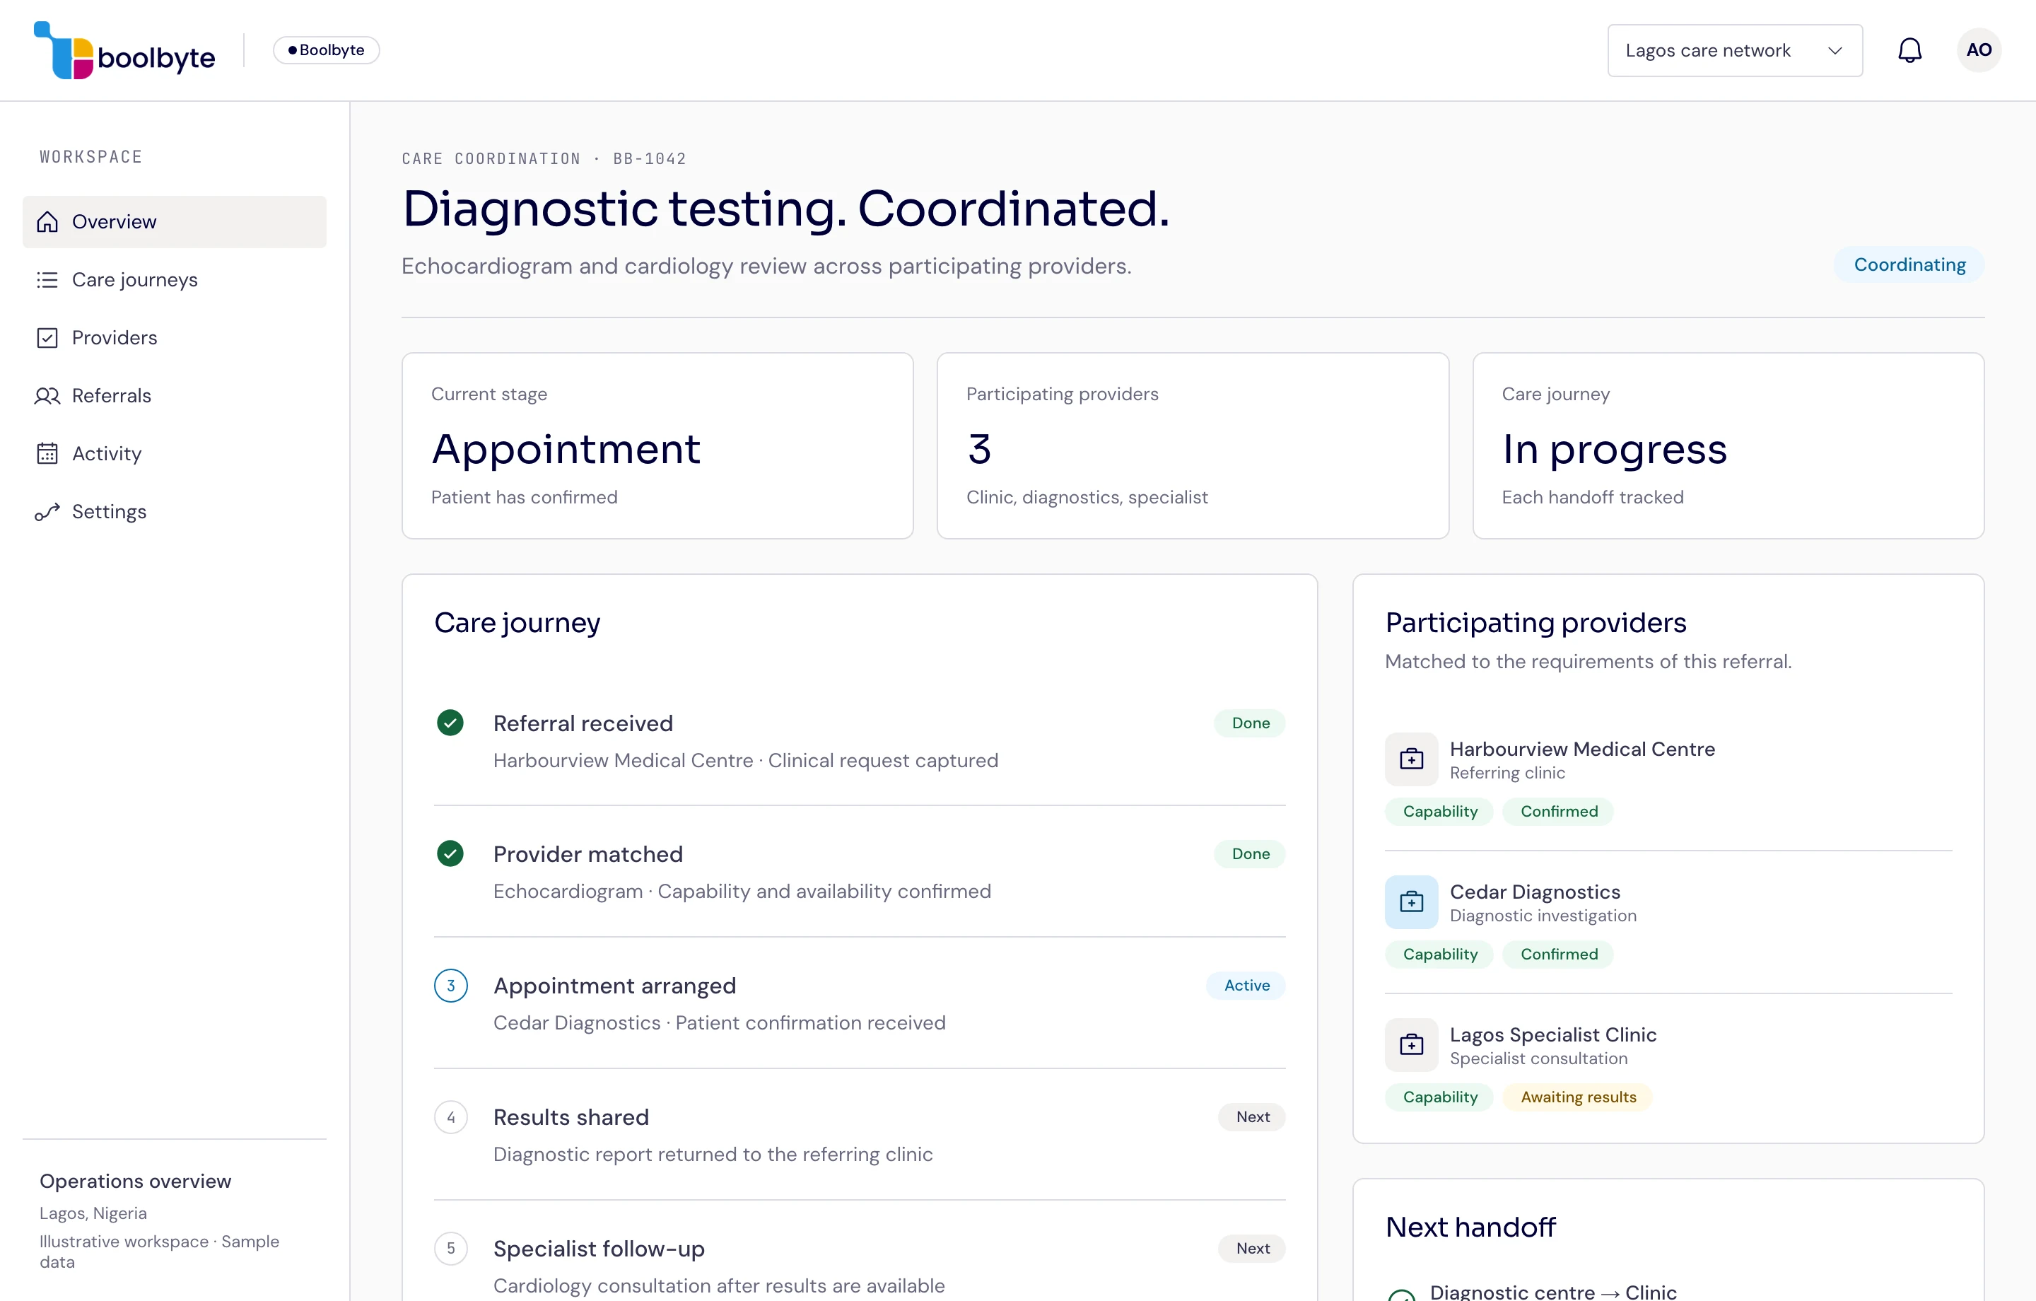
Task: Click 'Lagos, Nigeria' in the sidebar footer
Action: 93,1214
